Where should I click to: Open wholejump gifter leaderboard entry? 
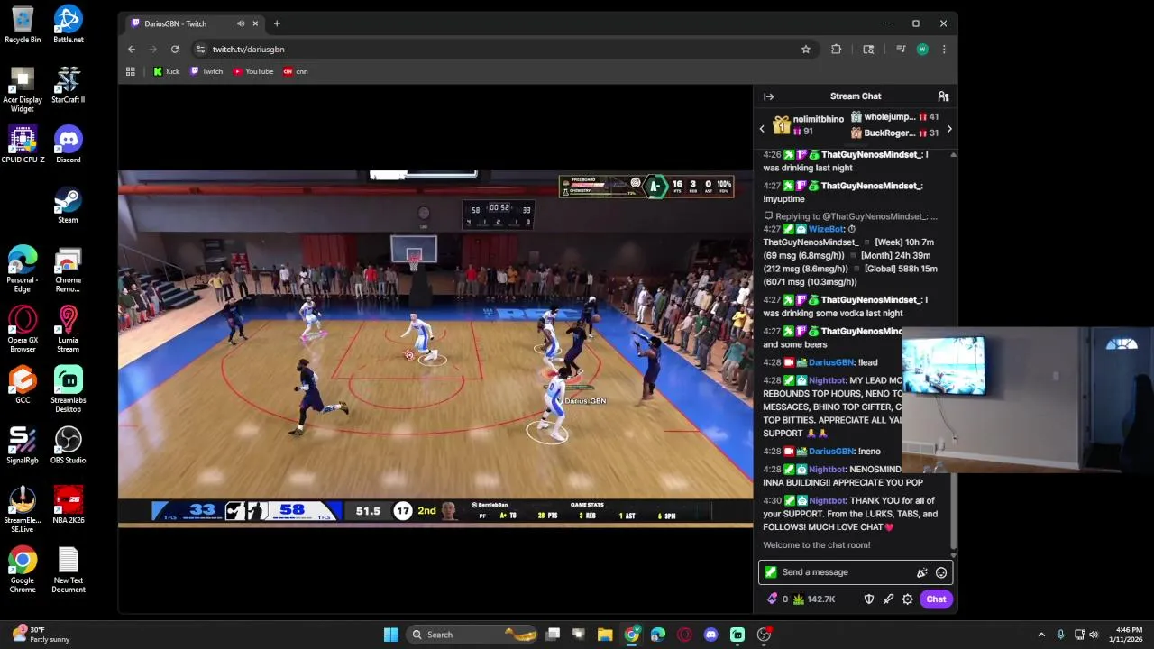coord(894,117)
